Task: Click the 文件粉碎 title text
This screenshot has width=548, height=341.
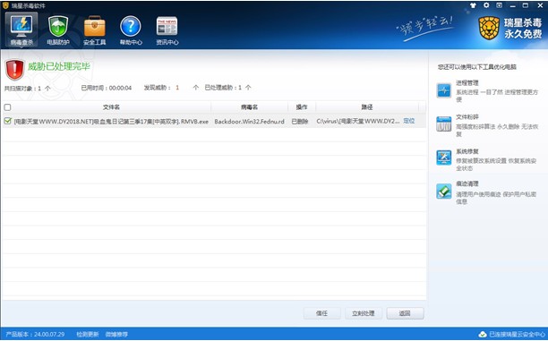Action: [467, 116]
